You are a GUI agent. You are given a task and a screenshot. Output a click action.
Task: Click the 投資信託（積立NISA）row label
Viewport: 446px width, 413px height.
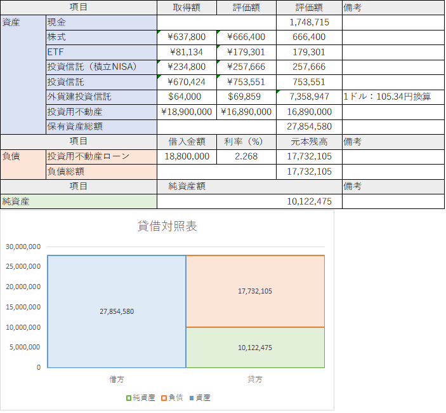coord(102,67)
